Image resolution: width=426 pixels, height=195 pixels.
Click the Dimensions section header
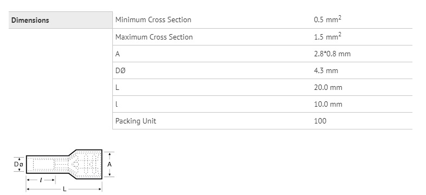click(30, 21)
